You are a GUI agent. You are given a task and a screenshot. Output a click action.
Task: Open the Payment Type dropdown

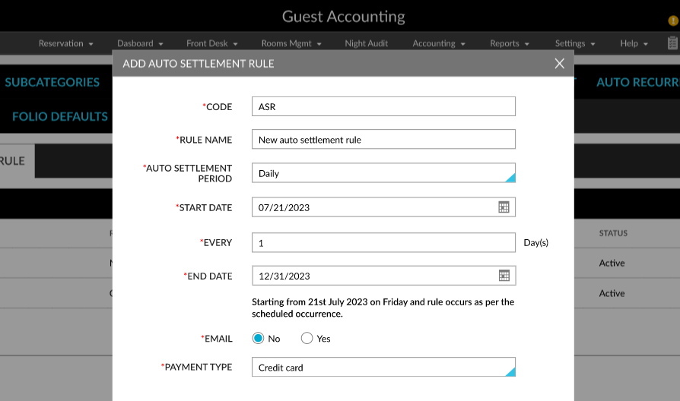383,368
